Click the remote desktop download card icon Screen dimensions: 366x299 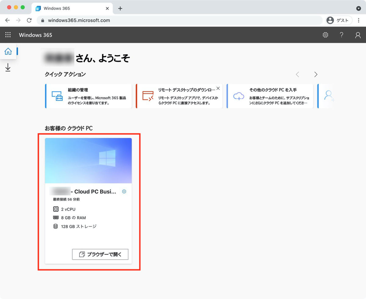148,96
